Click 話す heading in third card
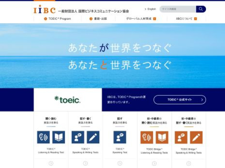The height and width of the screenshot is (168, 225). (120, 118)
